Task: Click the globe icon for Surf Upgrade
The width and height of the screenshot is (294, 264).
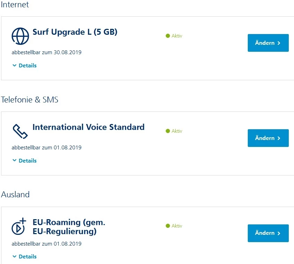Action: pos(20,35)
